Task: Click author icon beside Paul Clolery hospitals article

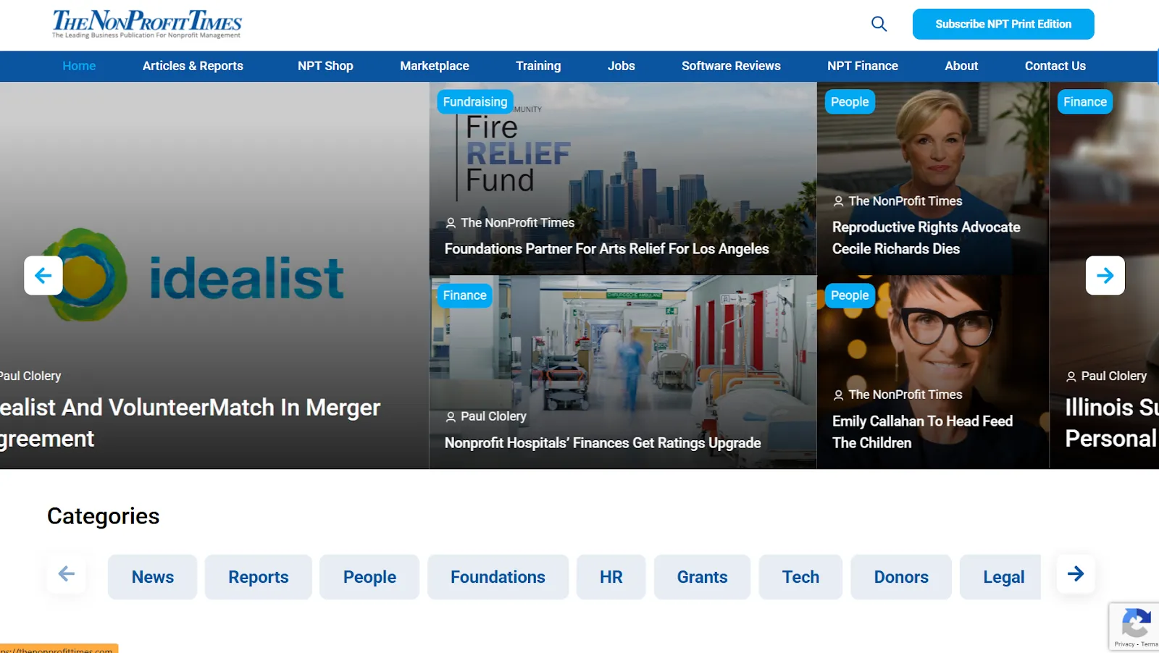Action: pos(451,417)
